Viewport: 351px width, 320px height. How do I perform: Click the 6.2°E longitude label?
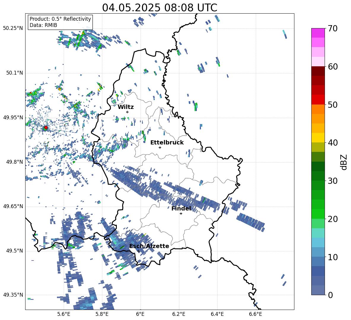[x=179, y=314]
